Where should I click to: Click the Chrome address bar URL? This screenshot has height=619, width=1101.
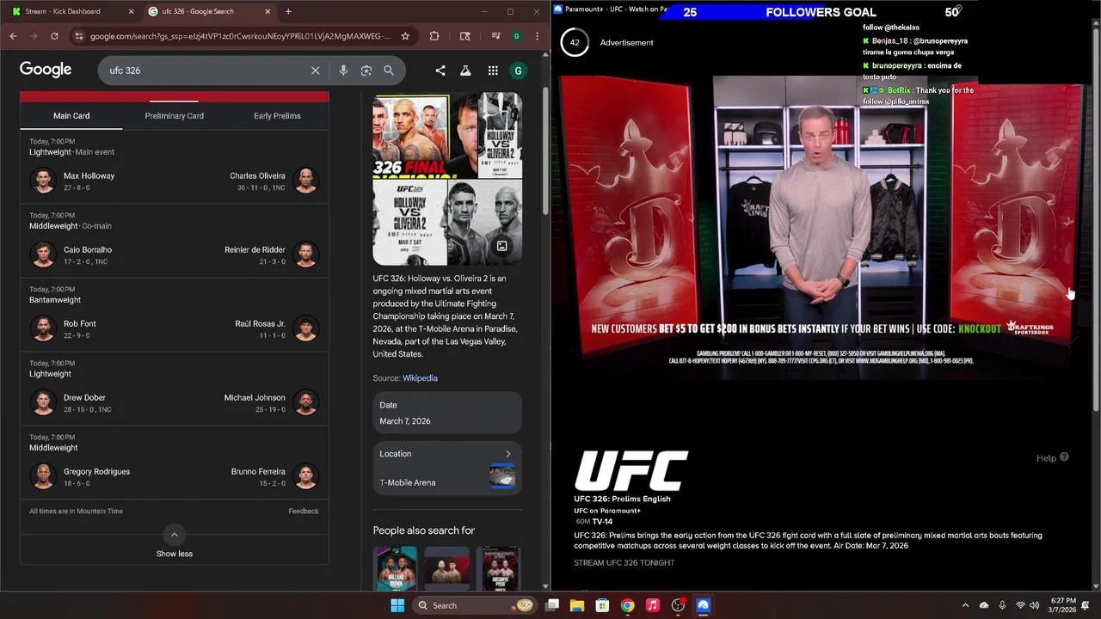[239, 36]
